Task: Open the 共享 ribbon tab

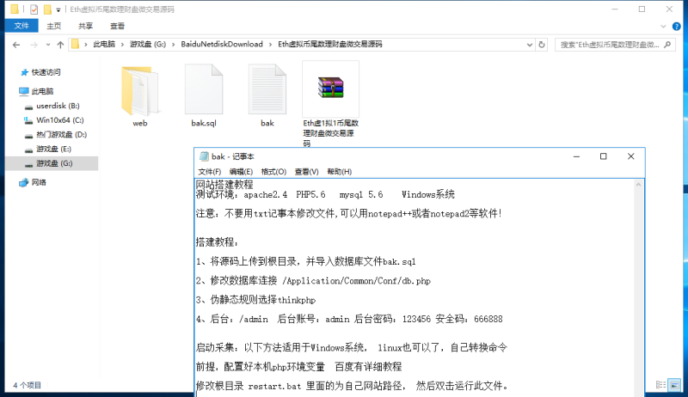Action: (85, 26)
